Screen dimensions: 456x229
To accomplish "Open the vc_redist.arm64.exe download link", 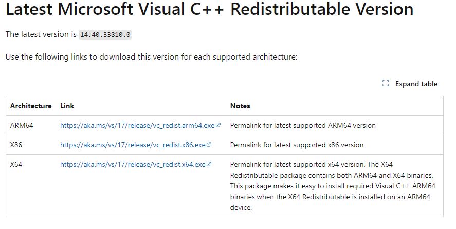I will point(137,126).
